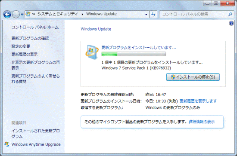Click the double chevron in the address bar
The image size is (237, 156).
34,14
